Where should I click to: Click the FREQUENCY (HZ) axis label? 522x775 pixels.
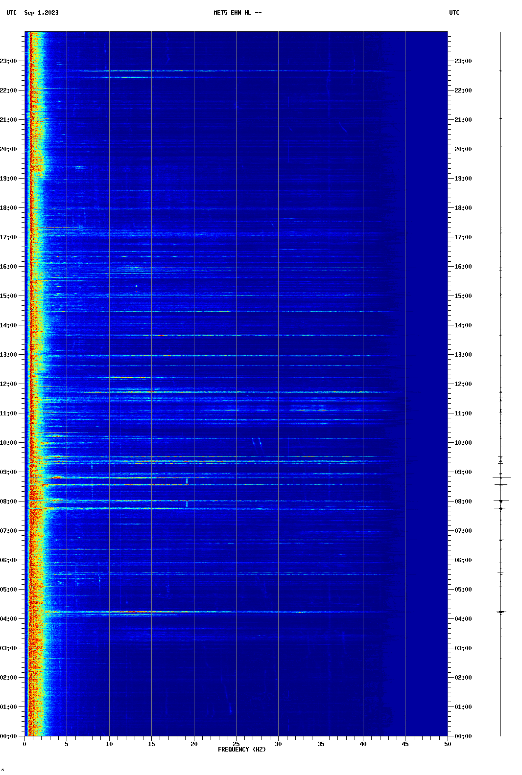point(241,750)
